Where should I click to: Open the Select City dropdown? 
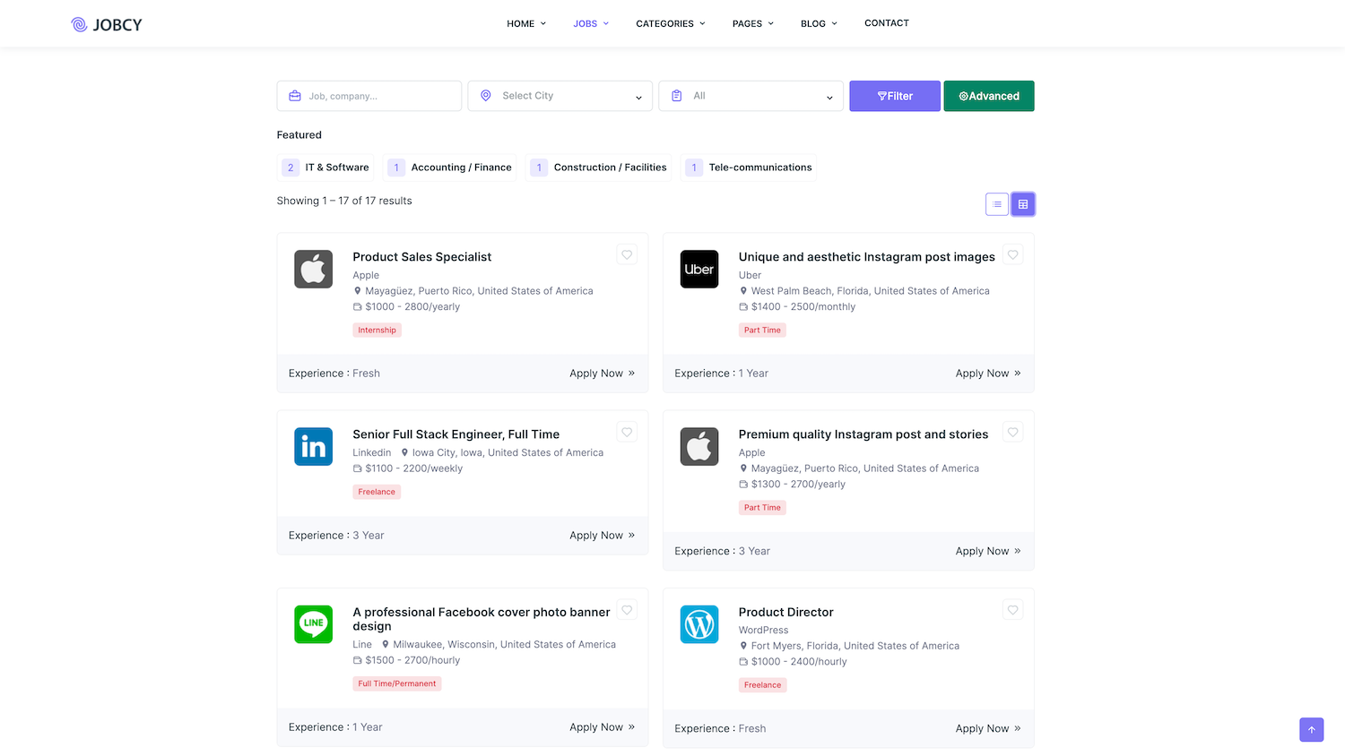[x=560, y=96]
